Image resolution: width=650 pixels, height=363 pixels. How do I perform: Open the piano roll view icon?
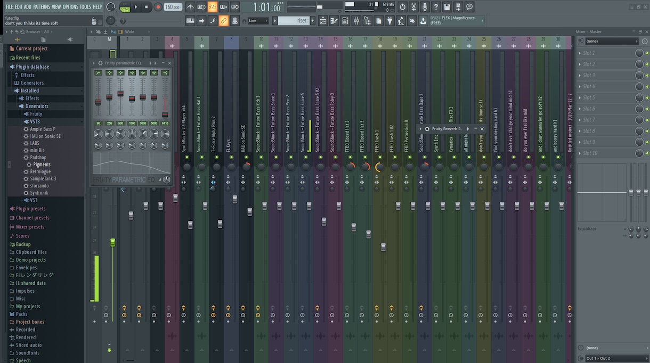tap(334, 21)
